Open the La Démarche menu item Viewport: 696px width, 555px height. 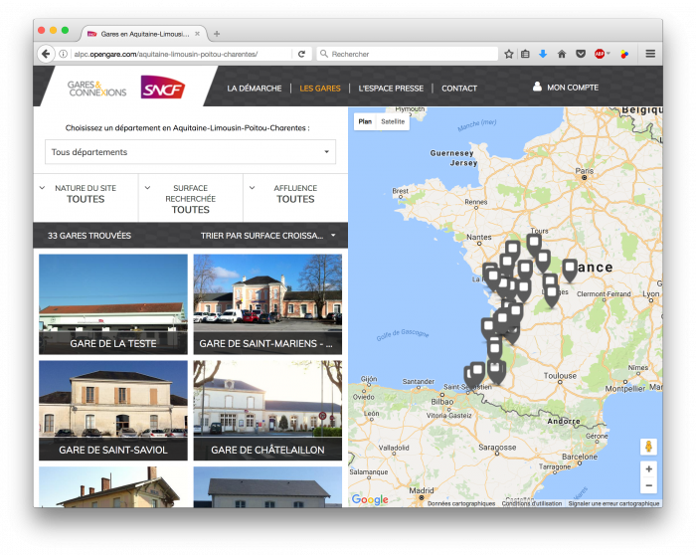[254, 88]
